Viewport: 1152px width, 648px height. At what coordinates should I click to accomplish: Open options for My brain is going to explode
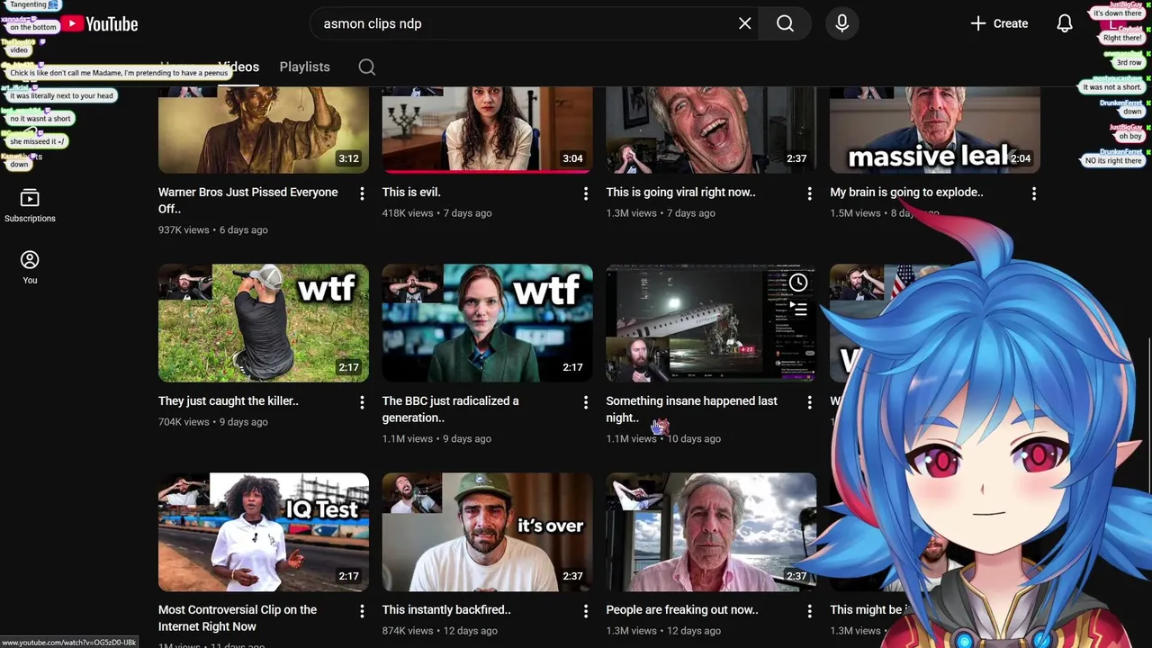click(x=1033, y=193)
